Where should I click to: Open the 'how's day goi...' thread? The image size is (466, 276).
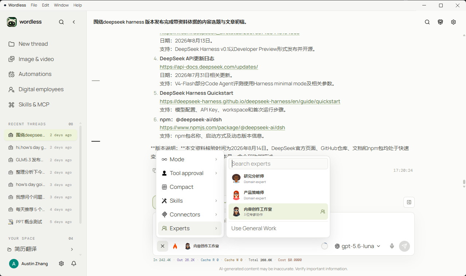[x=41, y=184]
